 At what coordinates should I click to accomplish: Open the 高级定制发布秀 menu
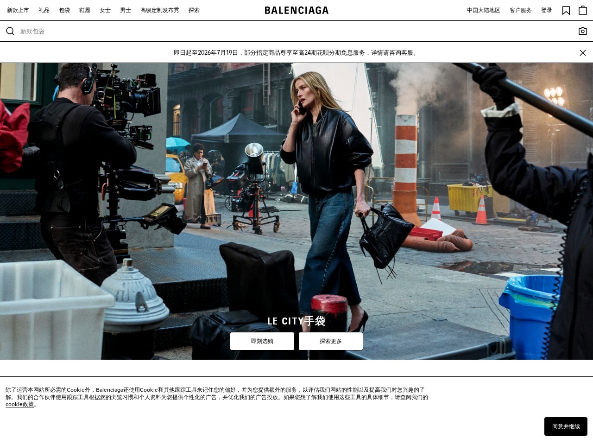click(160, 10)
